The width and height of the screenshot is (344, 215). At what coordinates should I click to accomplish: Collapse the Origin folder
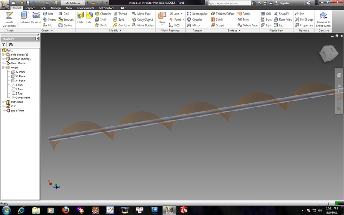click(x=3, y=68)
